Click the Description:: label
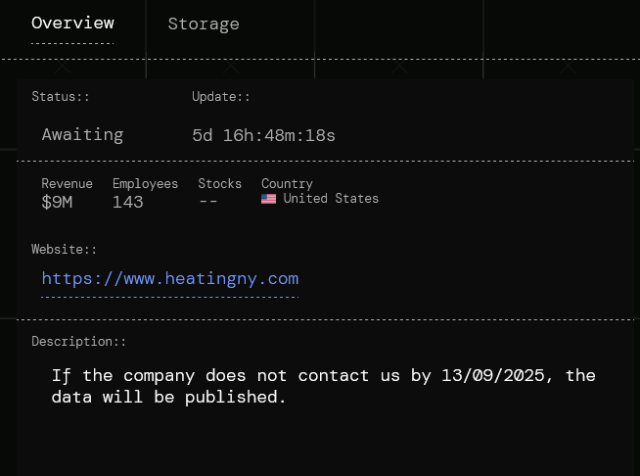 coord(79,341)
